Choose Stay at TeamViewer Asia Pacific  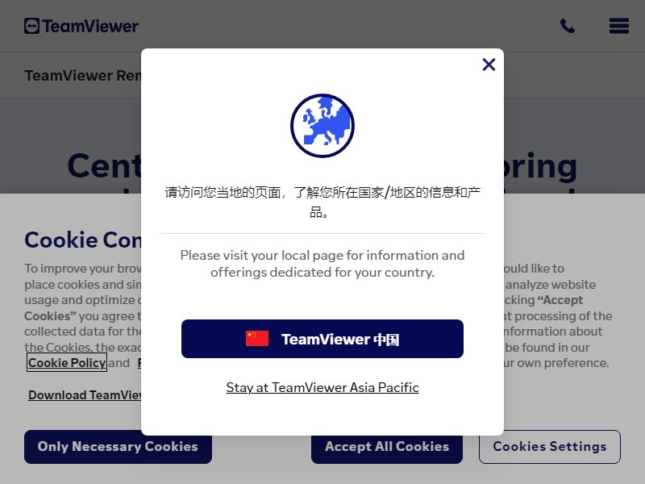(x=322, y=387)
